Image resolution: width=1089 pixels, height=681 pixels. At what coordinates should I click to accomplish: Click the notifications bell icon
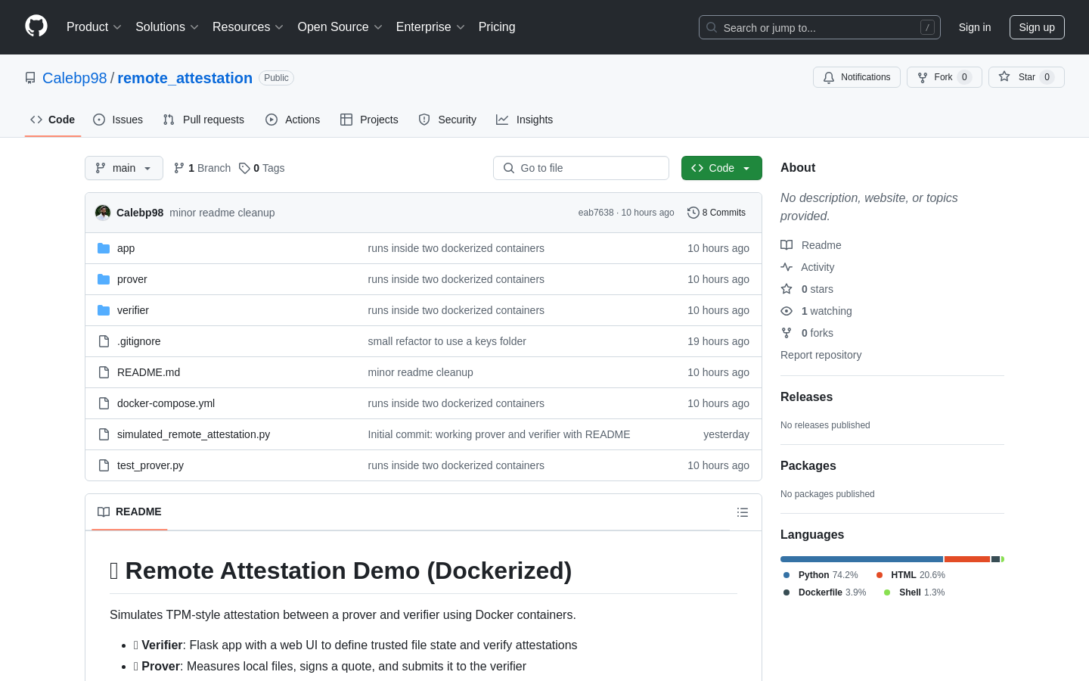point(829,77)
